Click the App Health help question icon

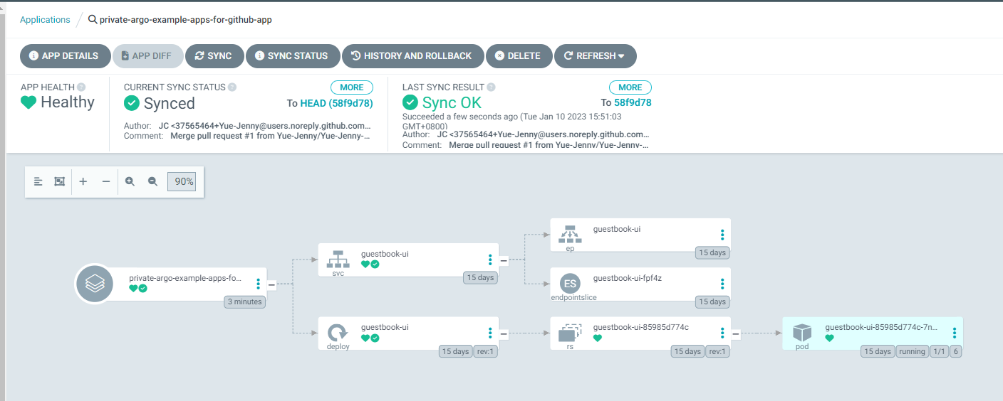pyautogui.click(x=82, y=87)
